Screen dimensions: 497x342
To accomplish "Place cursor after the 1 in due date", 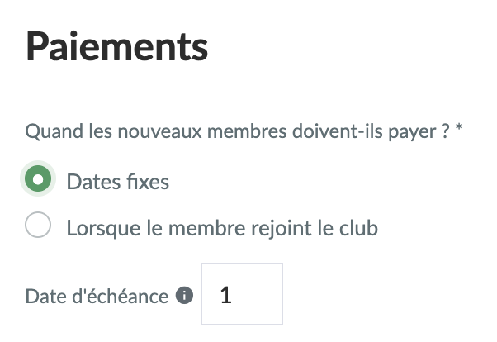I will tap(233, 295).
